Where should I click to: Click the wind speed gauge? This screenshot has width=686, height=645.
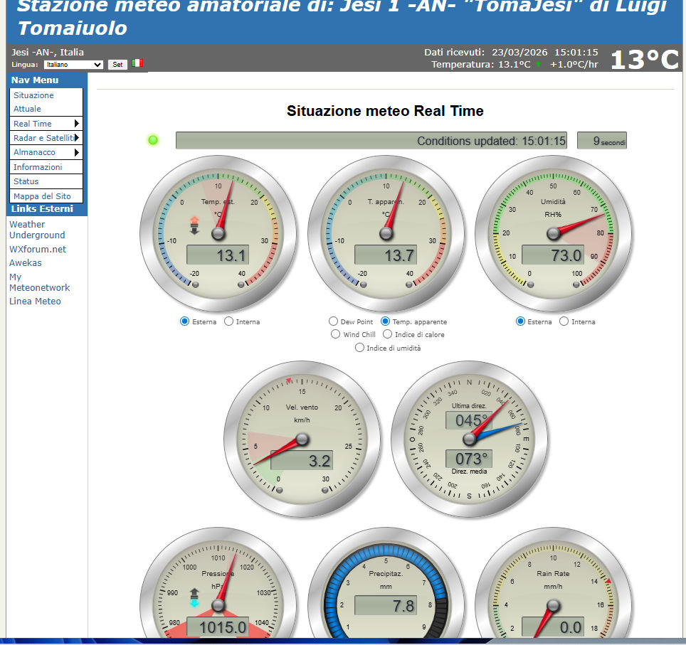tap(302, 439)
